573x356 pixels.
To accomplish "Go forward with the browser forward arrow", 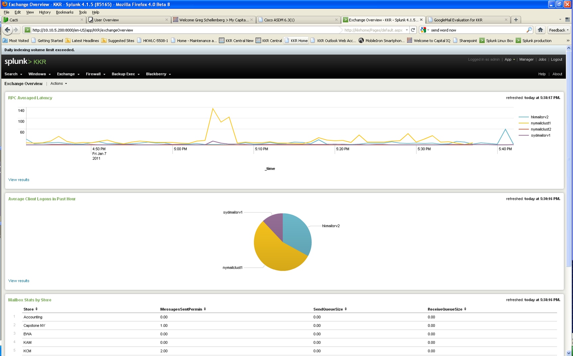I will (x=16, y=30).
